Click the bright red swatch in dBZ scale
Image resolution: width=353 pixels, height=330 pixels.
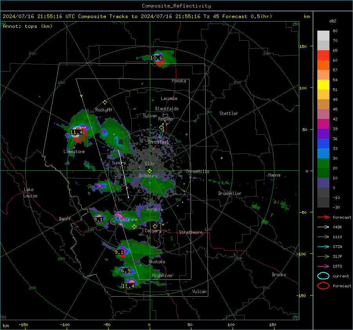point(323,55)
